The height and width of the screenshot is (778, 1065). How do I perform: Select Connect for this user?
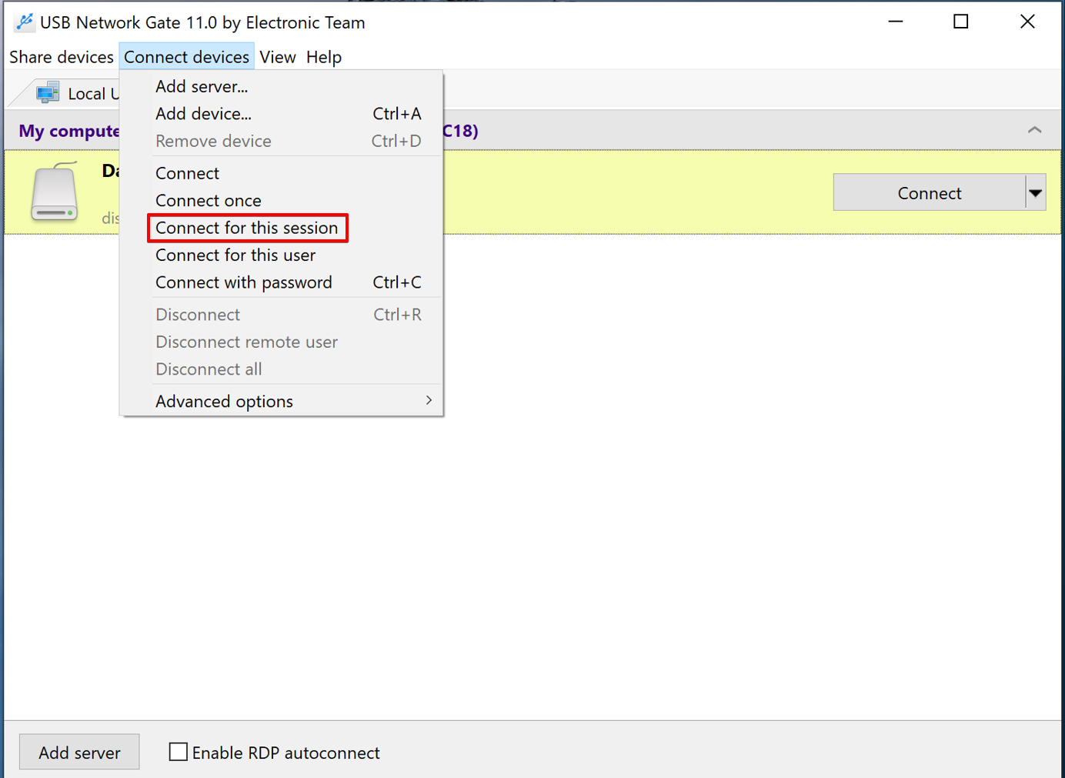click(x=235, y=255)
